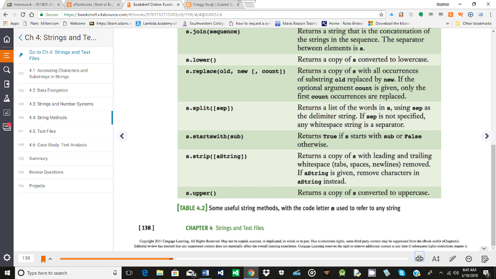The height and width of the screenshot is (279, 496).
Task: Click the Home icon in the Bookshelf sidebar
Action: [x=7, y=39]
